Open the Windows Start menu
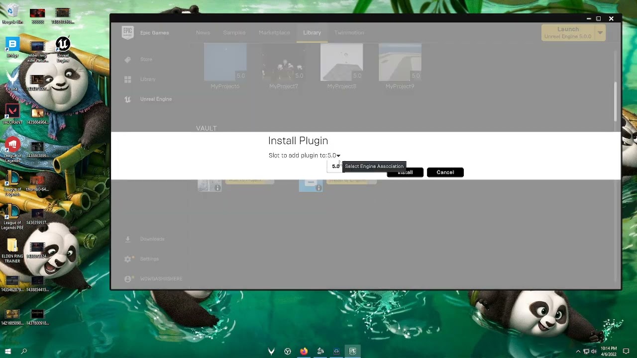 coord(8,351)
